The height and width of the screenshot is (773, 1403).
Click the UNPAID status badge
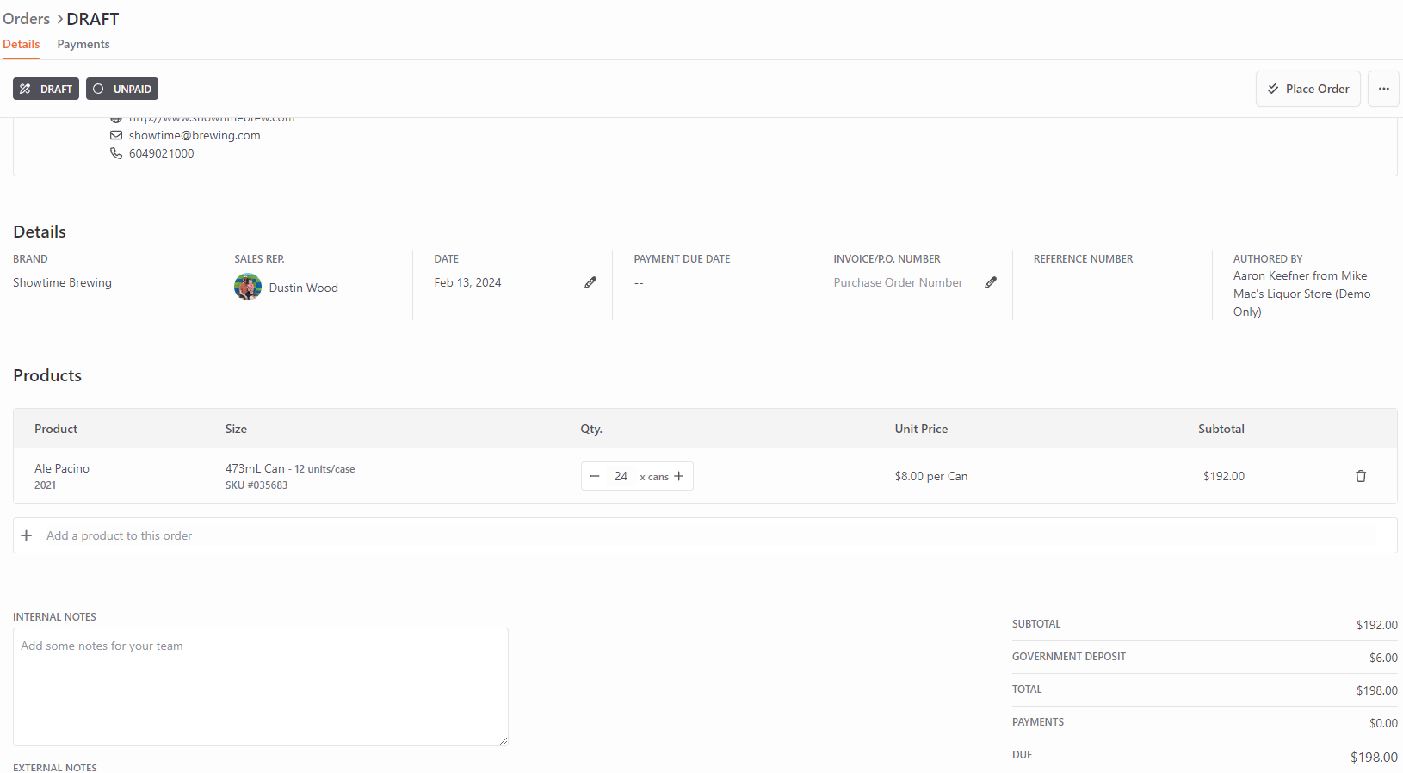(x=122, y=89)
